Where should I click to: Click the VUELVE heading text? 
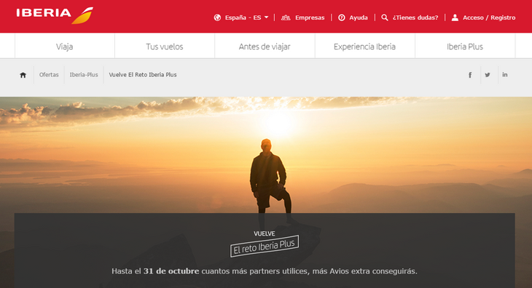coord(265,233)
